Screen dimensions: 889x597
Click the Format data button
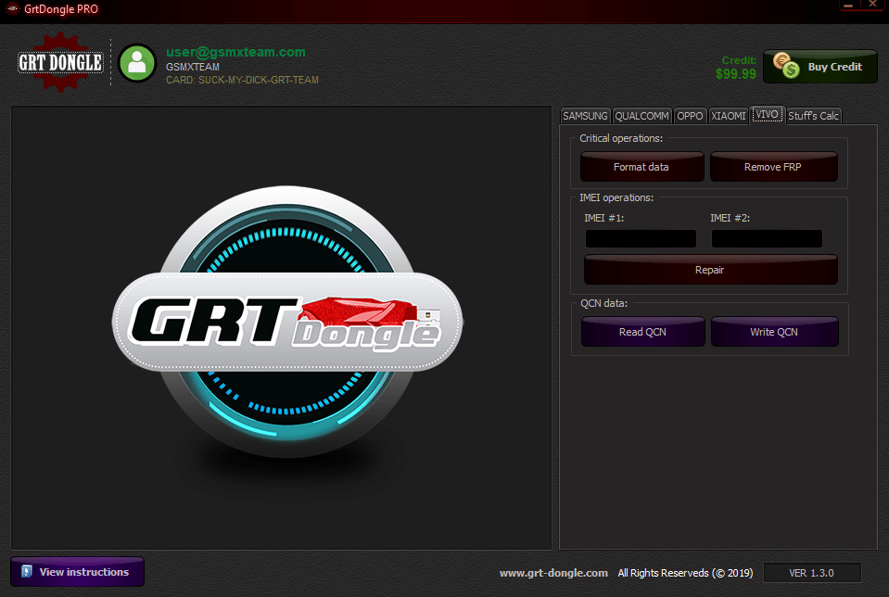(641, 167)
